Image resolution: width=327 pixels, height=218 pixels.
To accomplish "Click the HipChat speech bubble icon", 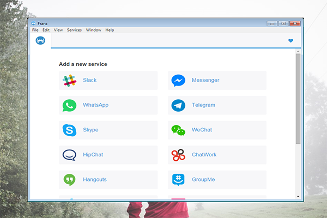I will click(x=69, y=155).
